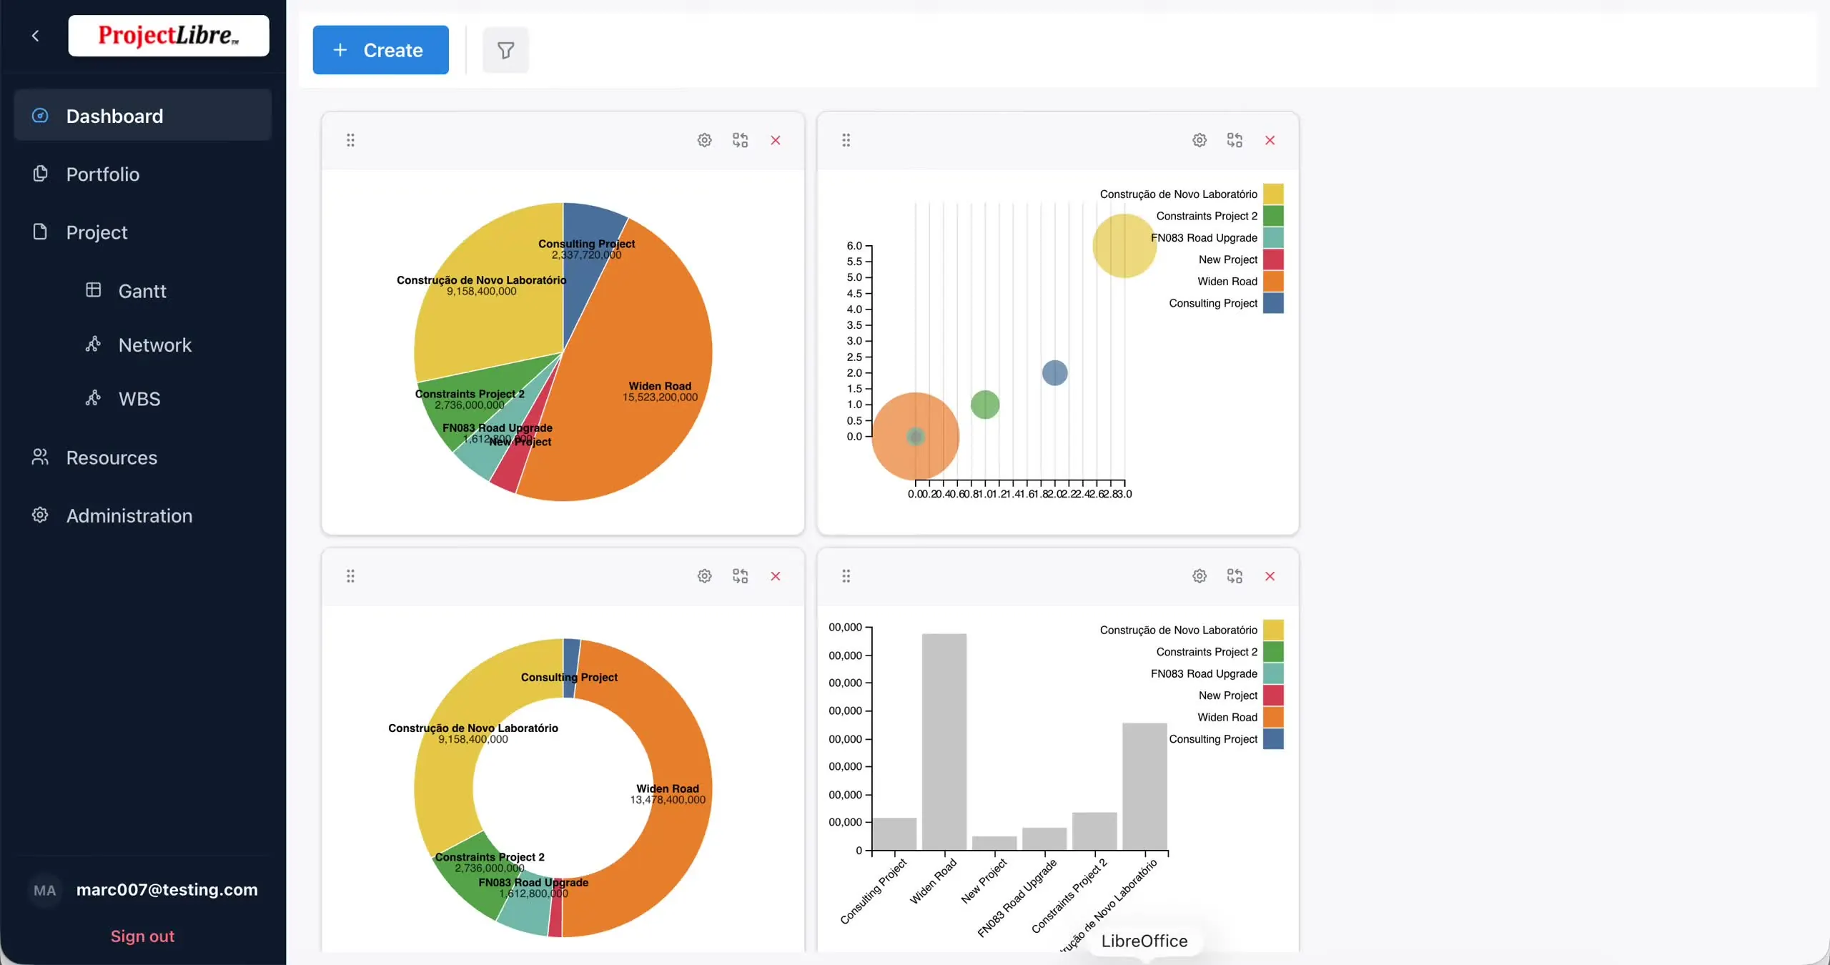Click swap layout icon on bubble chart widget
The width and height of the screenshot is (1830, 965).
(1235, 140)
